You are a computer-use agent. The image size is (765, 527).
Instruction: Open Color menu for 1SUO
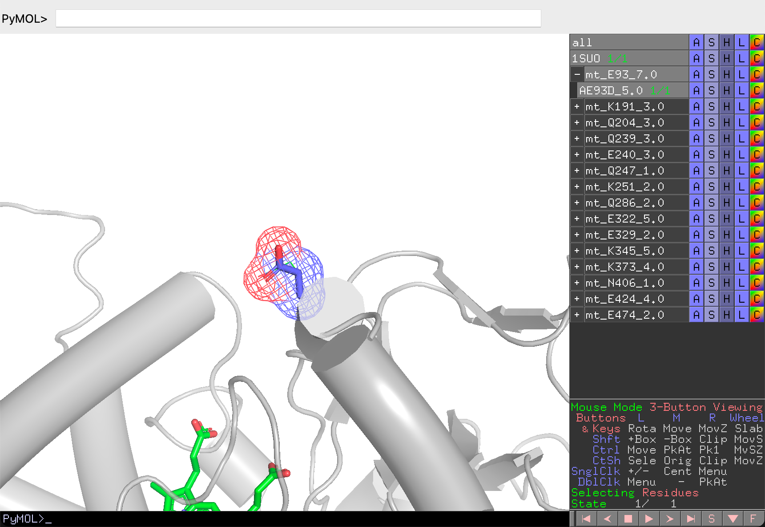[757, 58]
